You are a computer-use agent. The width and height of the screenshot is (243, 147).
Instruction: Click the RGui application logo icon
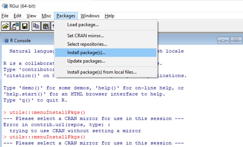coord(5,6)
